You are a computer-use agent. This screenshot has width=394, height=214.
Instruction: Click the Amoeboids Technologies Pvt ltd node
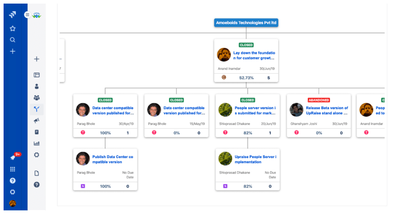pos(246,23)
